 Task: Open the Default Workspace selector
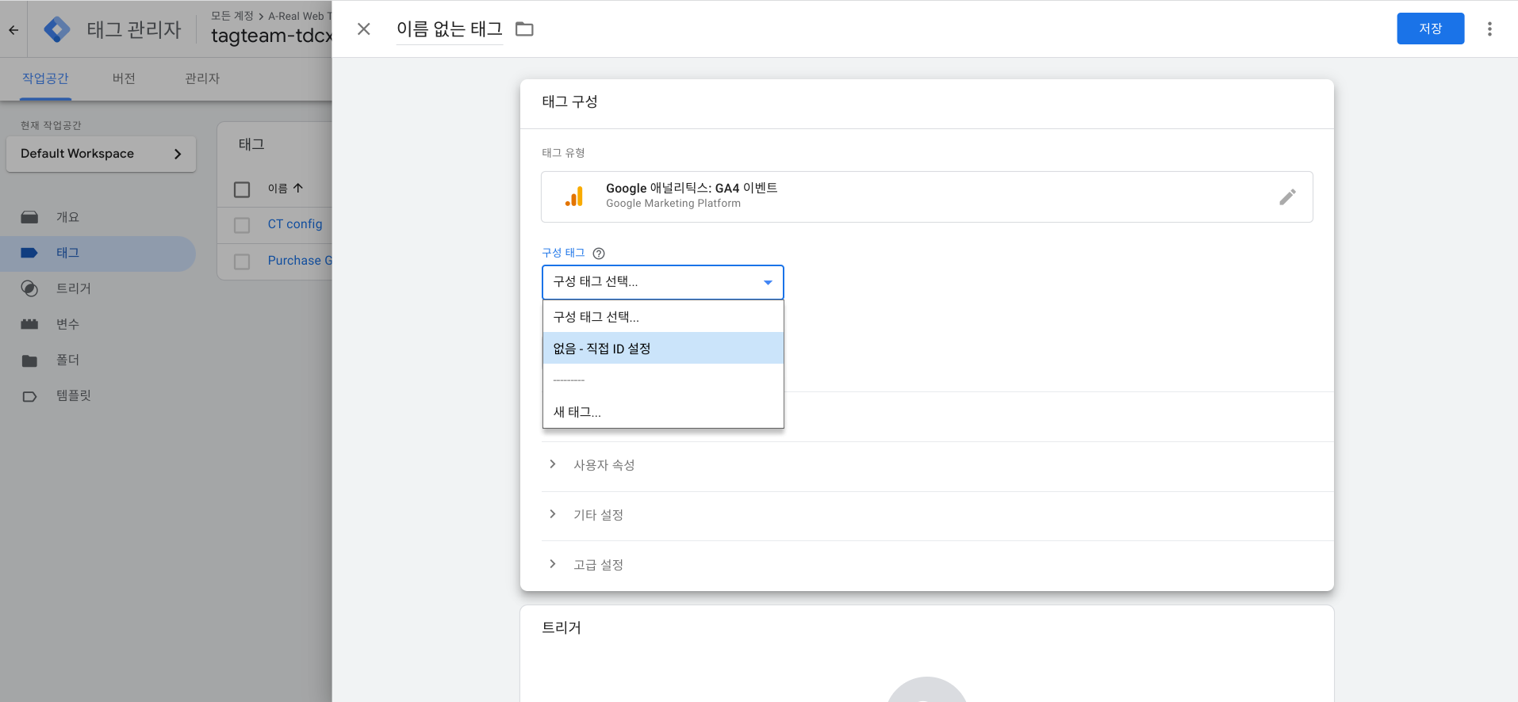click(101, 154)
